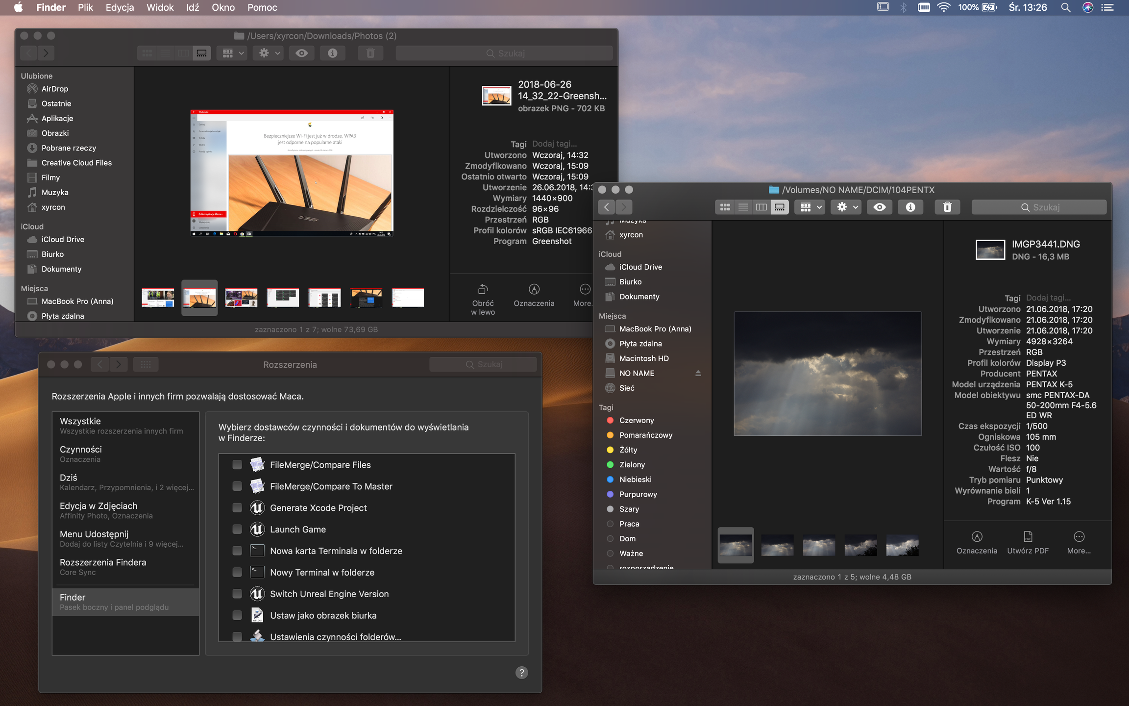Enable the FileMerge/Compare Files checkbox

[237, 465]
